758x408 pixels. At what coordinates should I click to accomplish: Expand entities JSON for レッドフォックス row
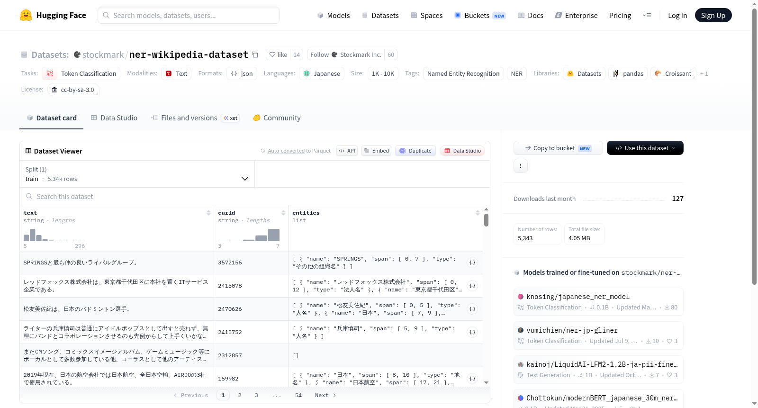pos(472,286)
